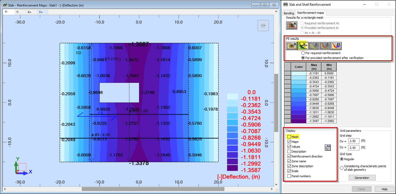Image resolution: width=396 pixels, height=194 pixels.
Task: Click the stiffness EI results icon
Action: point(336,46)
